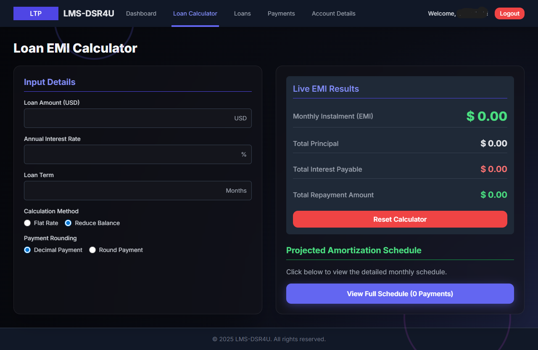Click the Logout button

(509, 13)
